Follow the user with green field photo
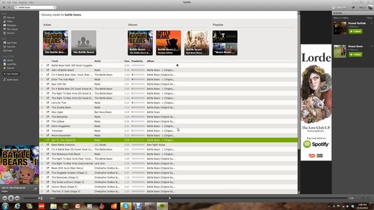 click(355, 54)
